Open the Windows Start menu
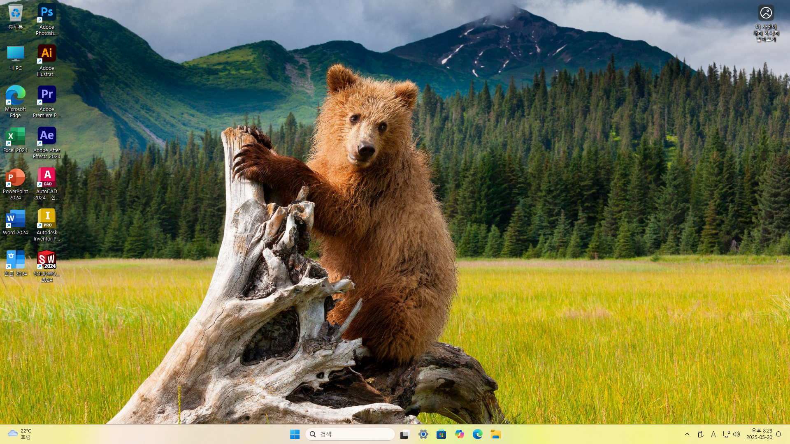The width and height of the screenshot is (790, 444). point(295,434)
